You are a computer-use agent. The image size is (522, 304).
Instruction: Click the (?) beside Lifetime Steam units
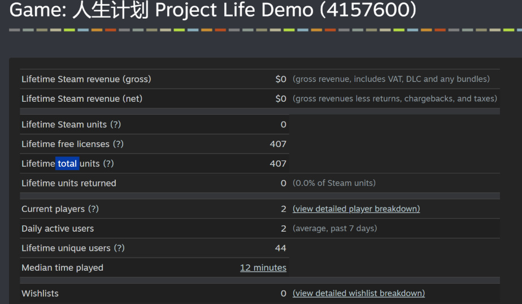point(115,124)
